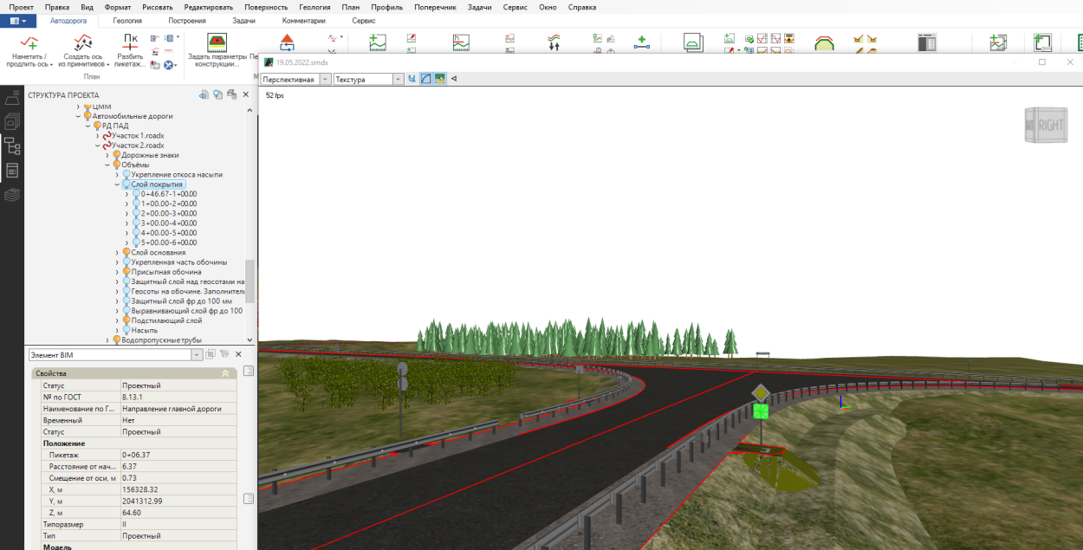The width and height of the screenshot is (1083, 550).
Task: Close the Структура проекта panel
Action: [245, 95]
